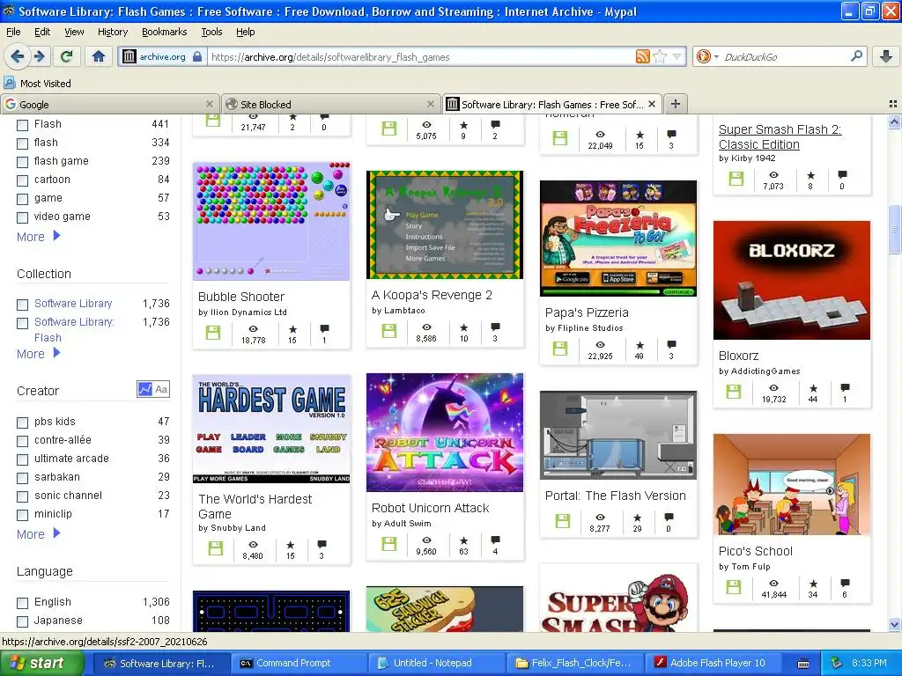
Task: Click the views eye on Bloxorz
Action: (773, 388)
